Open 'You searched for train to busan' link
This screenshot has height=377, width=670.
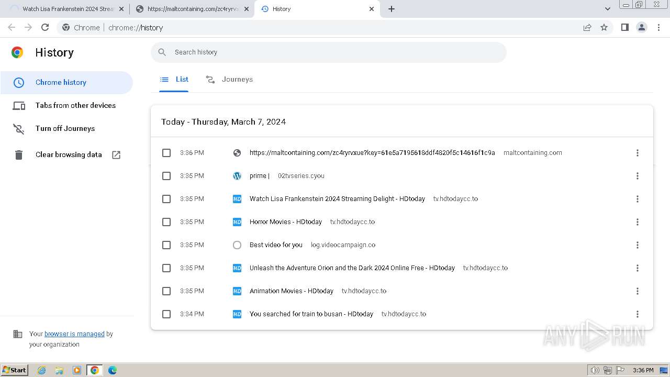tap(311, 314)
